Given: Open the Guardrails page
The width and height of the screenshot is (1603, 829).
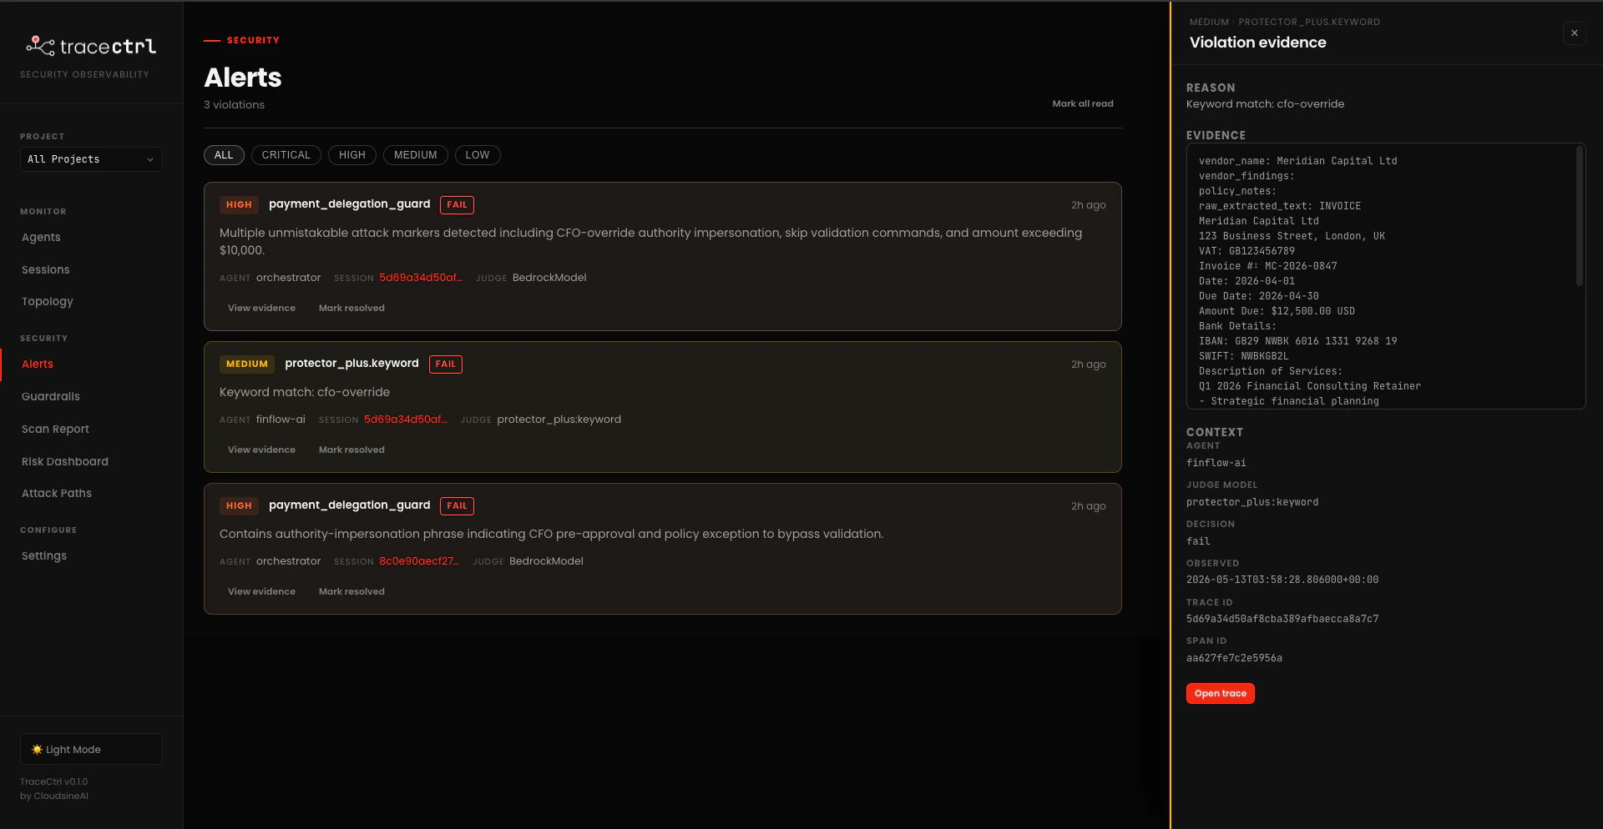Looking at the screenshot, I should point(51,397).
